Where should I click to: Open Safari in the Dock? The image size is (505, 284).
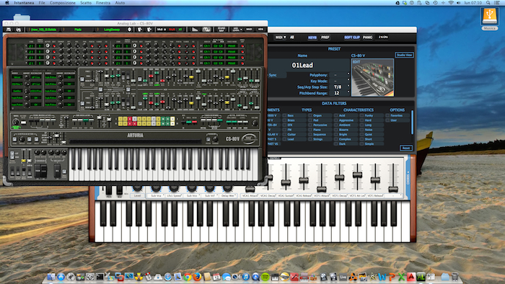[168, 277]
